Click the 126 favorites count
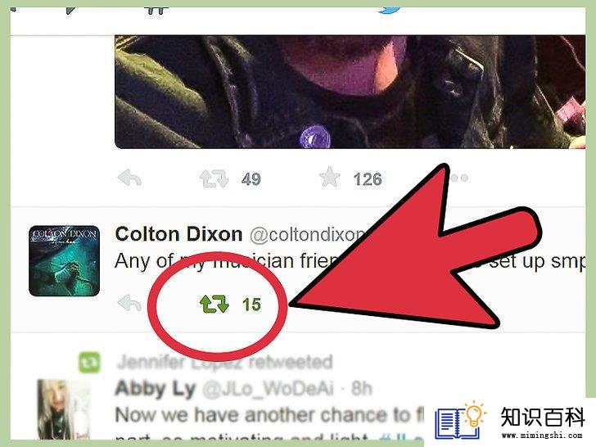Screen dimensions: 596x447 [x=367, y=179]
